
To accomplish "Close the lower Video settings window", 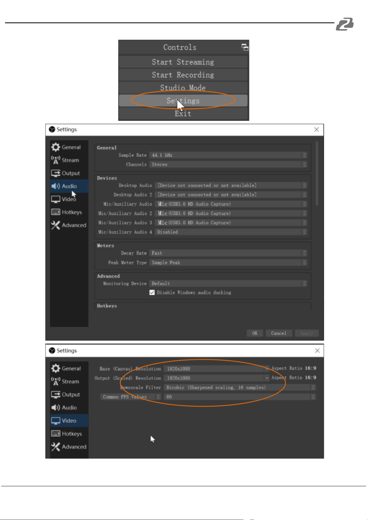I will 317,351.
